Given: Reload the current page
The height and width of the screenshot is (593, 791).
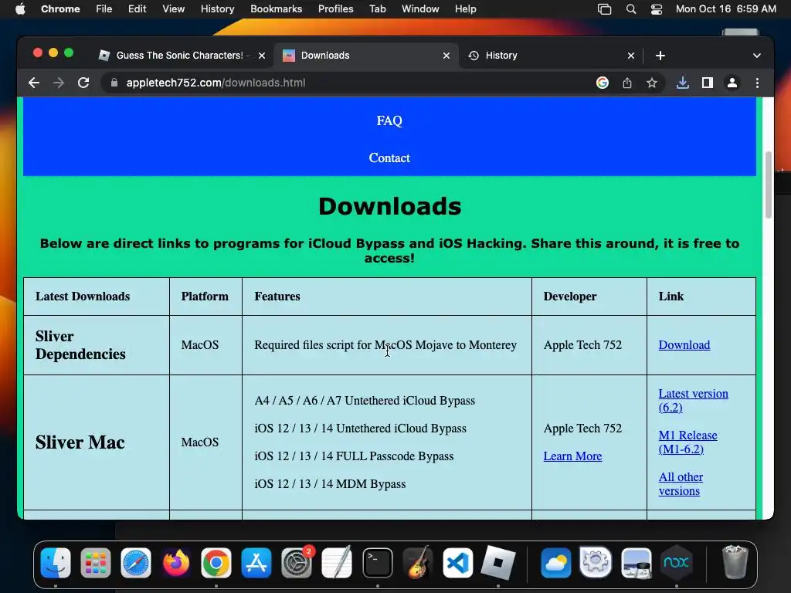Looking at the screenshot, I should [83, 83].
